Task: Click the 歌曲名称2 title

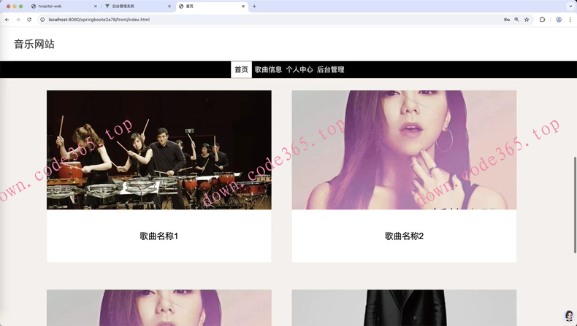Action: pos(404,236)
